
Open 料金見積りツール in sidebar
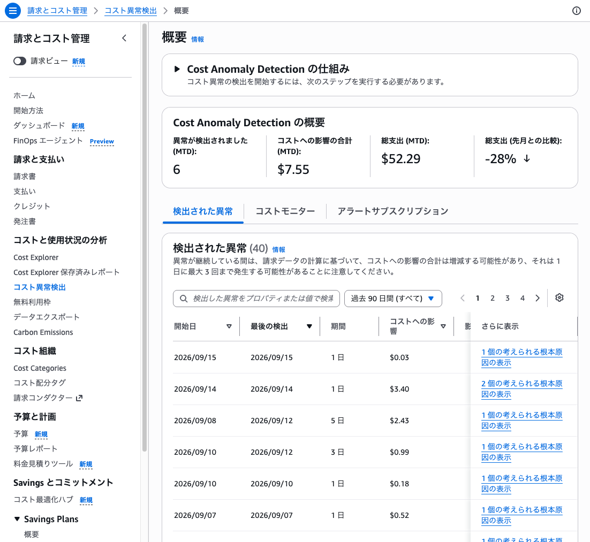coord(43,464)
